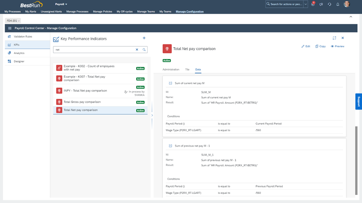Open Manage Policies in the top menu
362x203 pixels.
pyautogui.click(x=102, y=12)
